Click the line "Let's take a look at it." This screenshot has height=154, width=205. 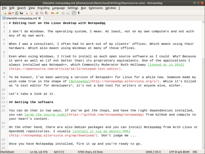32,94
